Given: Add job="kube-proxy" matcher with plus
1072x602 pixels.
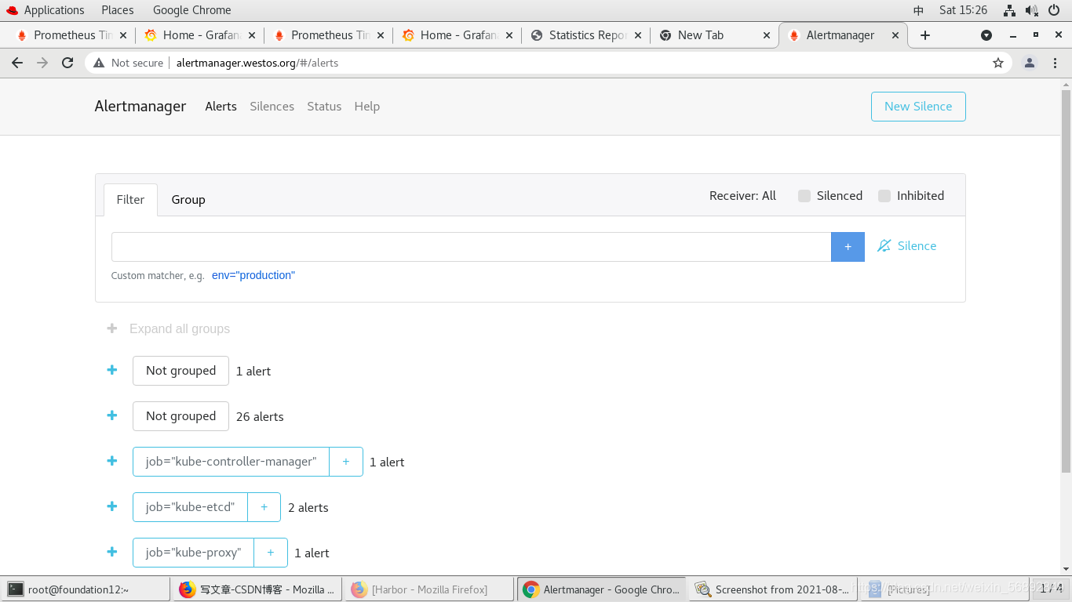Looking at the screenshot, I should click(271, 553).
